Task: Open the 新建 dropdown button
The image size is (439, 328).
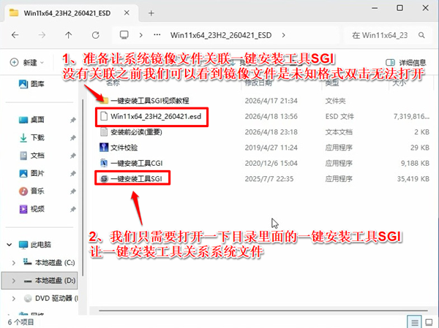Action: click(x=27, y=62)
